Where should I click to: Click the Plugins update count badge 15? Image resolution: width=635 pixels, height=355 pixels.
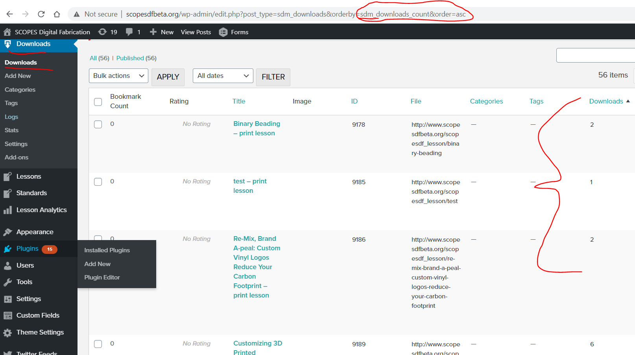[x=50, y=249]
